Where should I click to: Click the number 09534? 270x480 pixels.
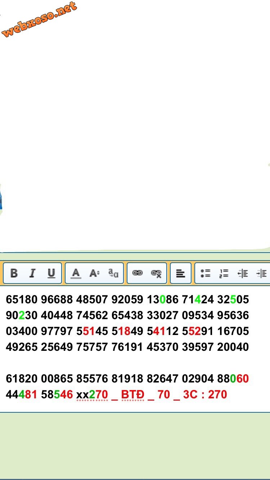pos(198,315)
